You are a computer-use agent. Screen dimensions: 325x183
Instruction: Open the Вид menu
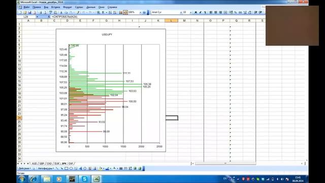pyautogui.click(x=46, y=7)
